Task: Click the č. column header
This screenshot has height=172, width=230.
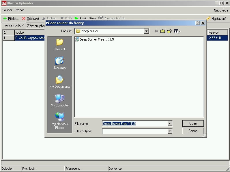Action: (9, 33)
